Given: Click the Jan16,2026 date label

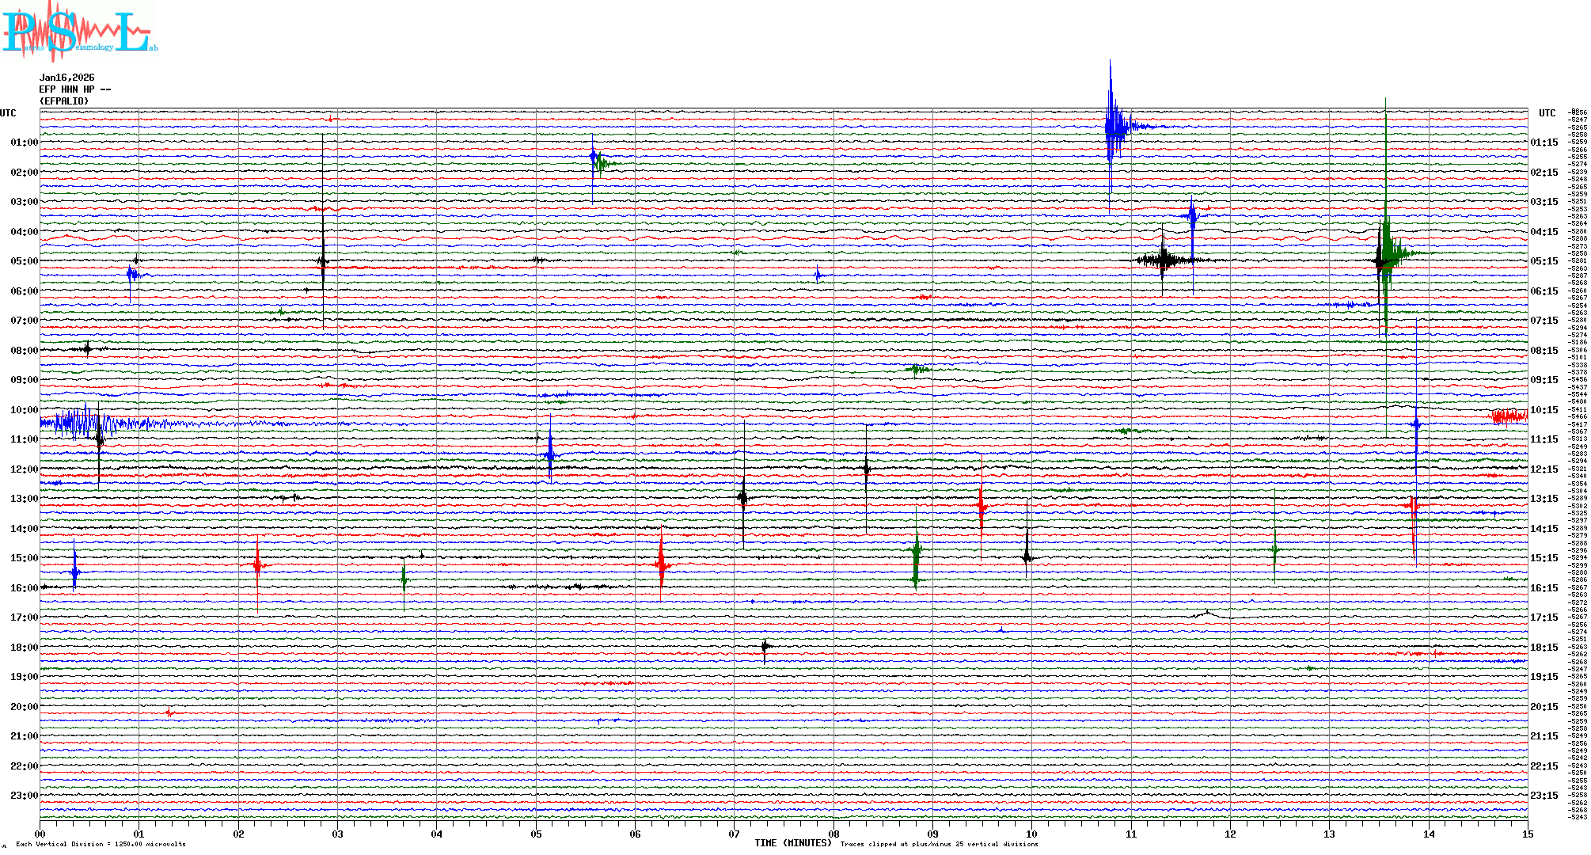Looking at the screenshot, I should coord(66,78).
